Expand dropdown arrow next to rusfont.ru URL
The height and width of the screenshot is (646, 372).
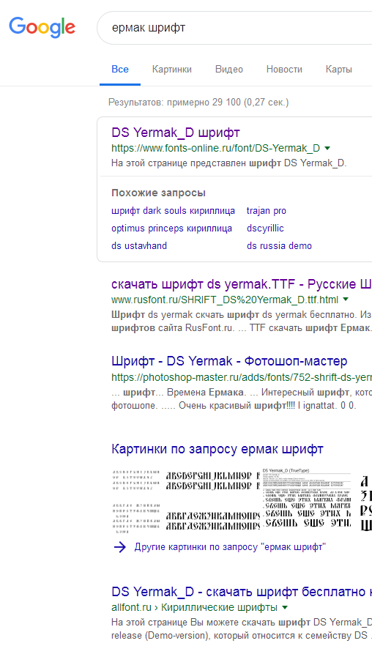click(346, 300)
